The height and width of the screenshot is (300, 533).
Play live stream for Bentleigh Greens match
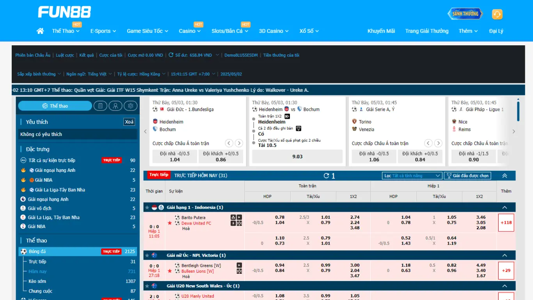click(239, 265)
